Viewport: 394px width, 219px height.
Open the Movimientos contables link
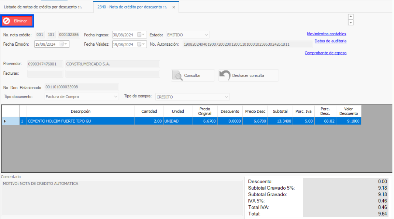point(326,34)
